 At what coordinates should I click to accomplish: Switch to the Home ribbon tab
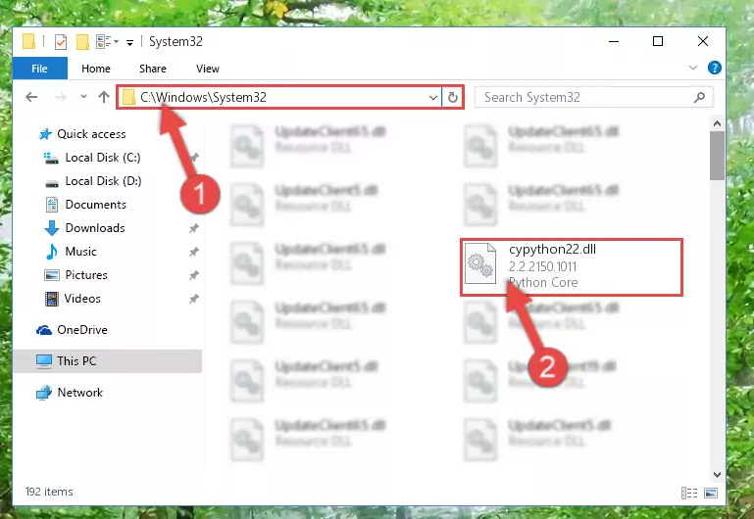[x=96, y=69]
